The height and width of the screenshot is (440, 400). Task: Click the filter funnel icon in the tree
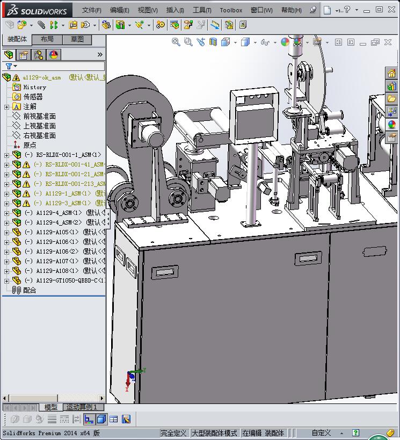click(9, 66)
